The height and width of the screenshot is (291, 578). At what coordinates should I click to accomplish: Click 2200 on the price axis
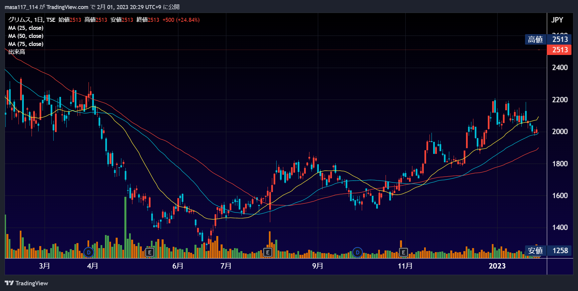point(560,100)
